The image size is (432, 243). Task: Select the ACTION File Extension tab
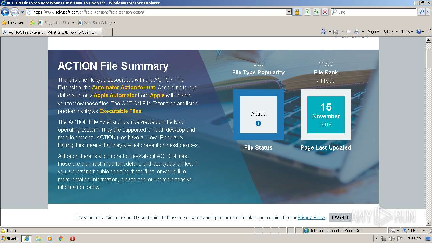pos(52,32)
